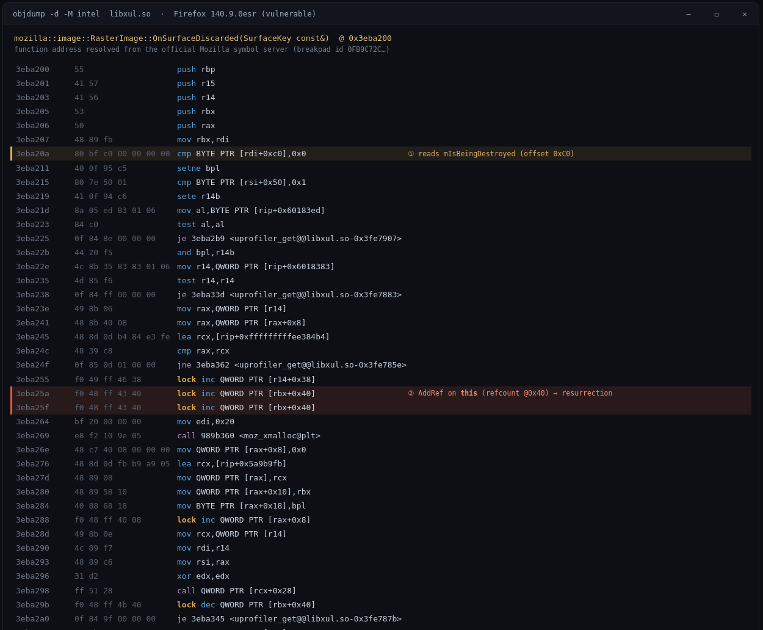The image size is (763, 630).
Task: Maximize the objdump window
Action: [x=717, y=14]
